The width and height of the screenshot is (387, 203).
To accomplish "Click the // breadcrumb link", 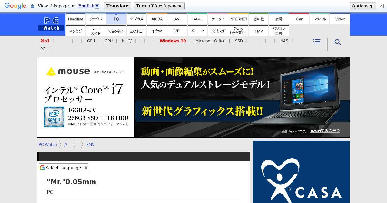I will pyautogui.click(x=66, y=145).
